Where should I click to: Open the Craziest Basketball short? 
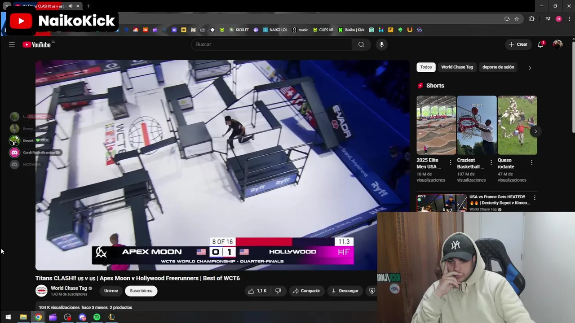477,125
